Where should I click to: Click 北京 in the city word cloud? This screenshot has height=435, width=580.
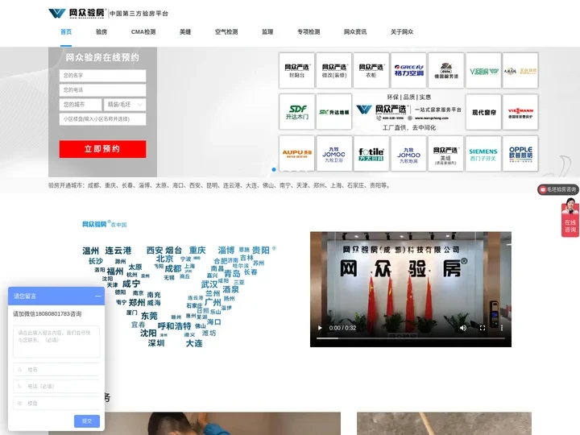click(x=164, y=259)
